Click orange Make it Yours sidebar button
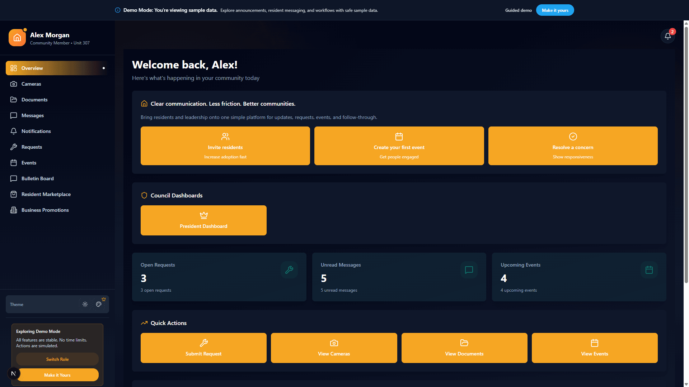689x387 pixels. tap(57, 375)
